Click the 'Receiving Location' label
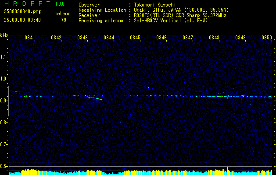 click(102, 10)
